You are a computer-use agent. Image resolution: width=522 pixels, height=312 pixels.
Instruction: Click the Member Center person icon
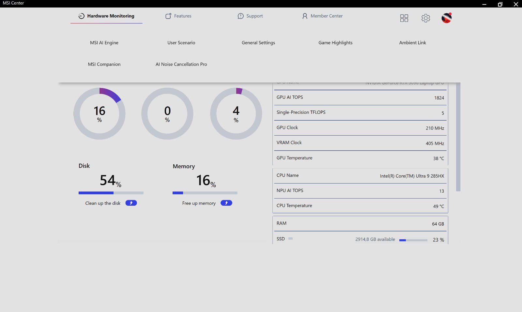(305, 16)
